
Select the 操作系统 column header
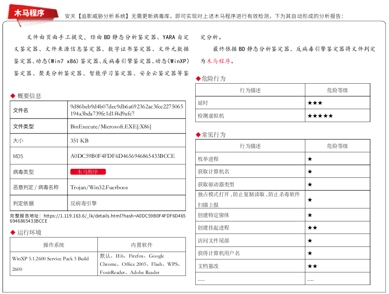(x=54, y=245)
